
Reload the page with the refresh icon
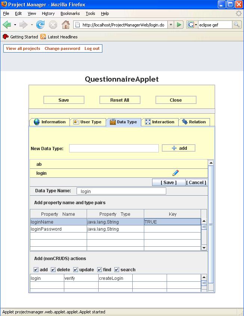(40, 25)
